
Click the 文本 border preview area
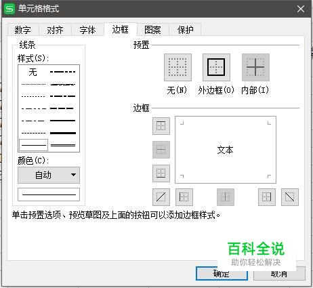click(x=226, y=150)
